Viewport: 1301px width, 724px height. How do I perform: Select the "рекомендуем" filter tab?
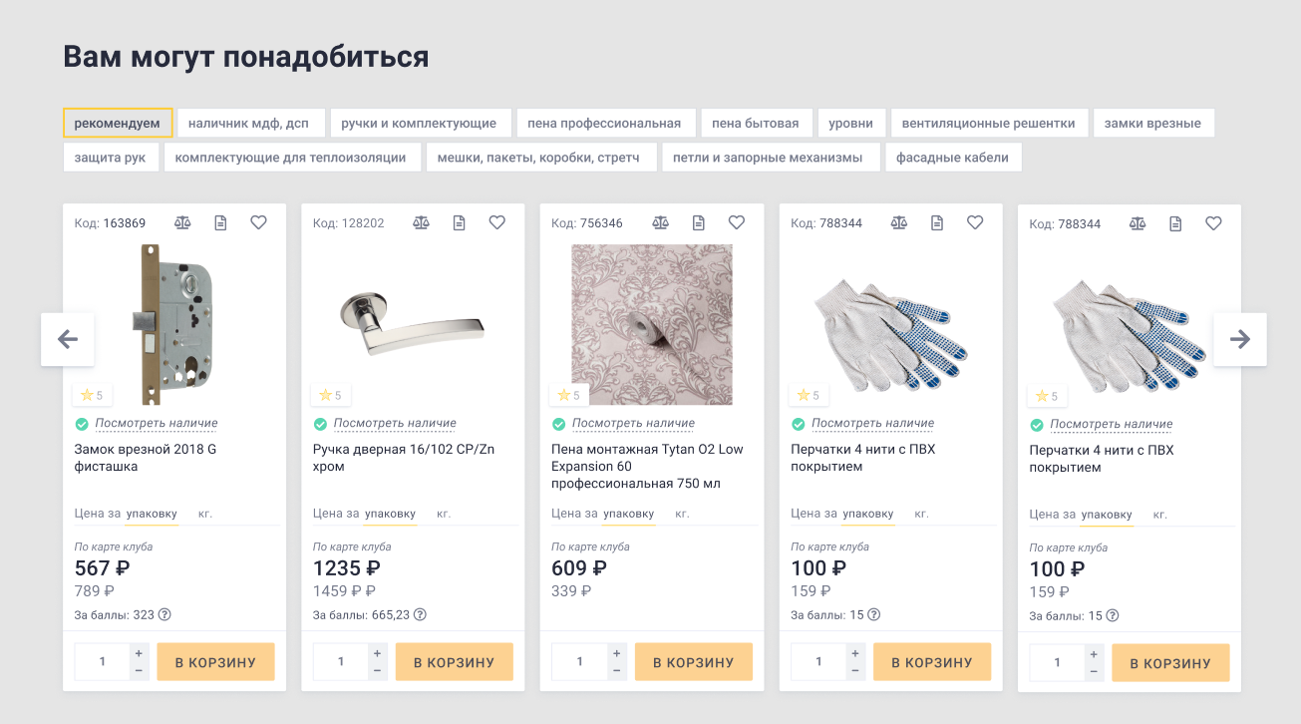click(x=118, y=123)
